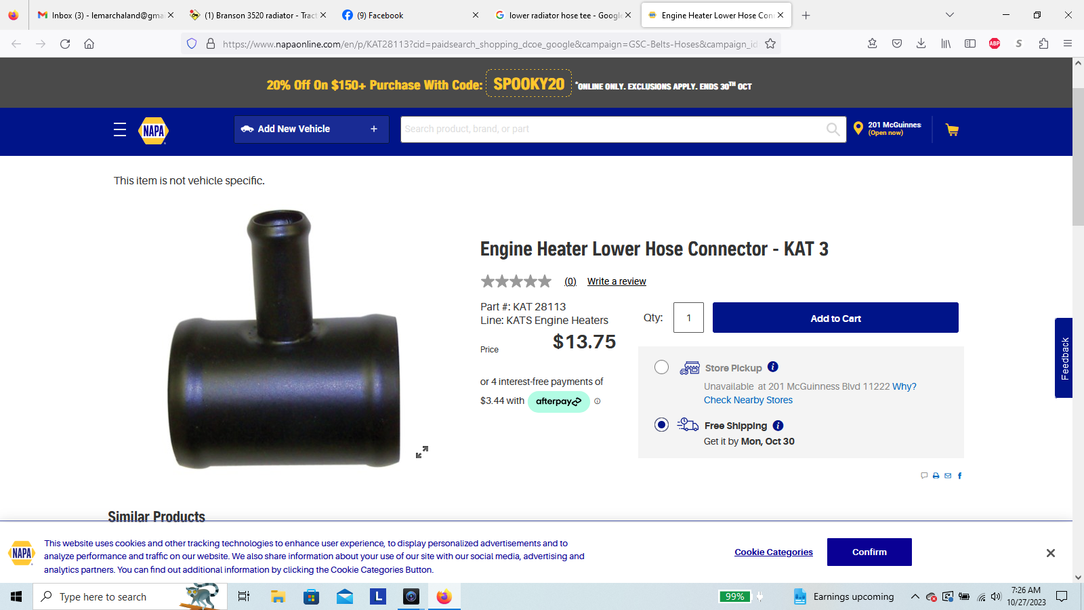The width and height of the screenshot is (1084, 610).
Task: Click the Store Pickup info icon
Action: tap(773, 367)
